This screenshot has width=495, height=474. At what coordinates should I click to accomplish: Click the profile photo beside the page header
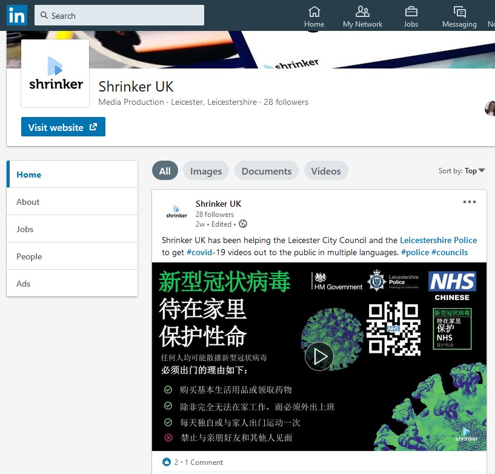coord(490,108)
